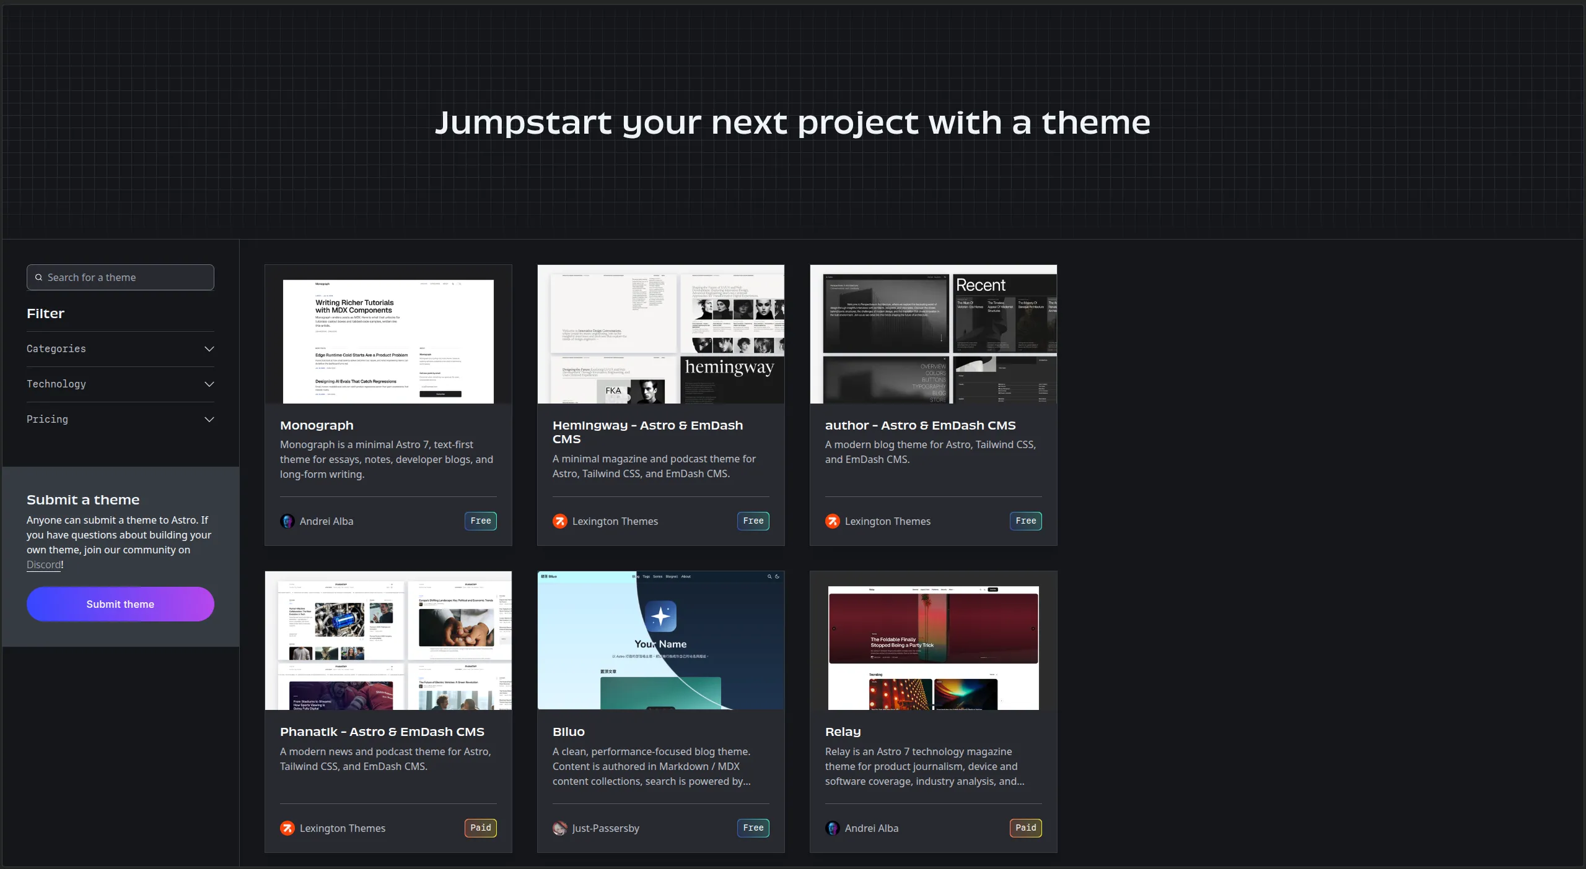Viewport: 1586px width, 869px height.
Task: Click the Free badge on Hemingway card
Action: 753,521
